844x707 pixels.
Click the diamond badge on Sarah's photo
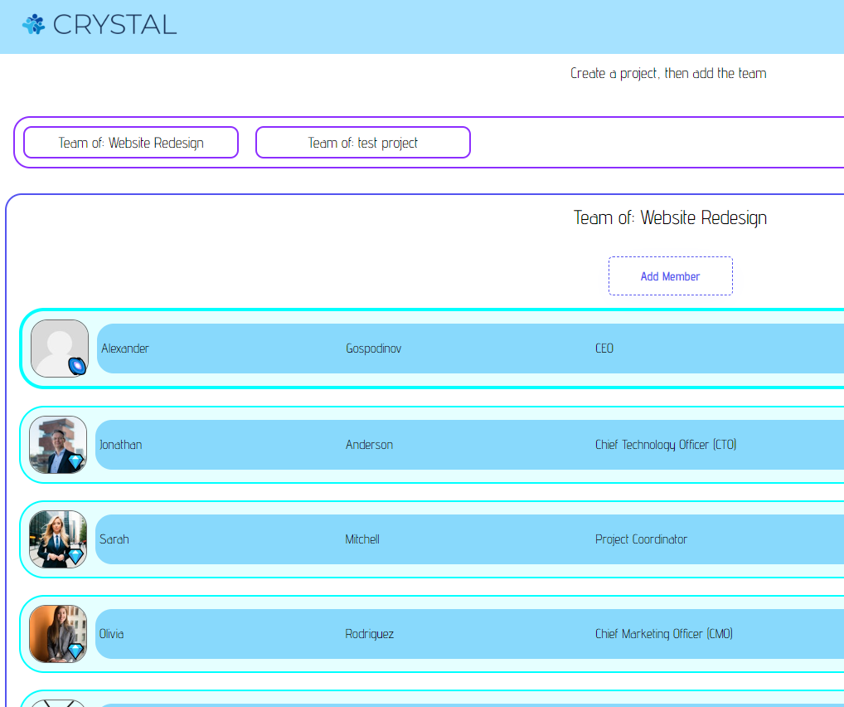pos(75,556)
